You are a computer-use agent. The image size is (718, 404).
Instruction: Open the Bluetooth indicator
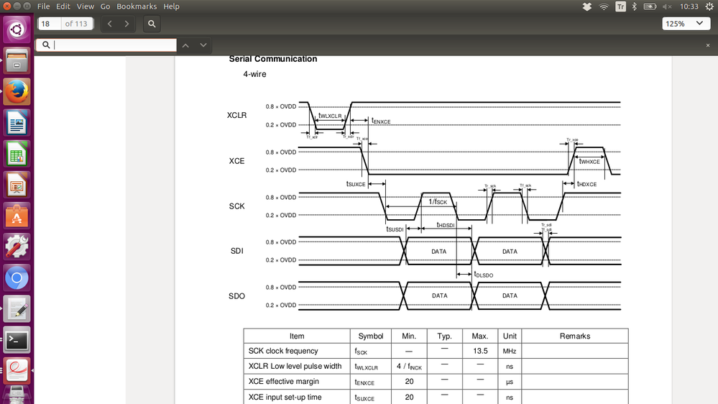coord(634,6)
